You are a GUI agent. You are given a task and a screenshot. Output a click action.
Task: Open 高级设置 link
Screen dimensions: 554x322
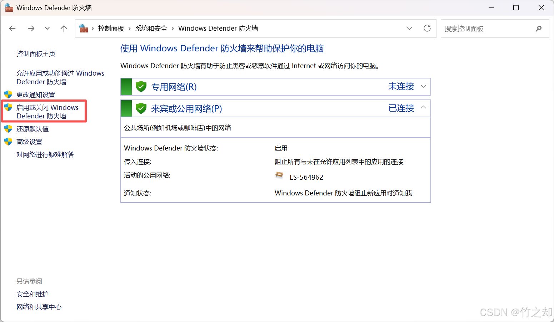click(x=29, y=142)
